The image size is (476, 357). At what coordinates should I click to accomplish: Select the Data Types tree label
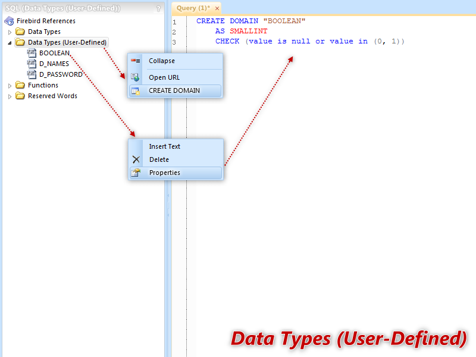click(x=44, y=32)
